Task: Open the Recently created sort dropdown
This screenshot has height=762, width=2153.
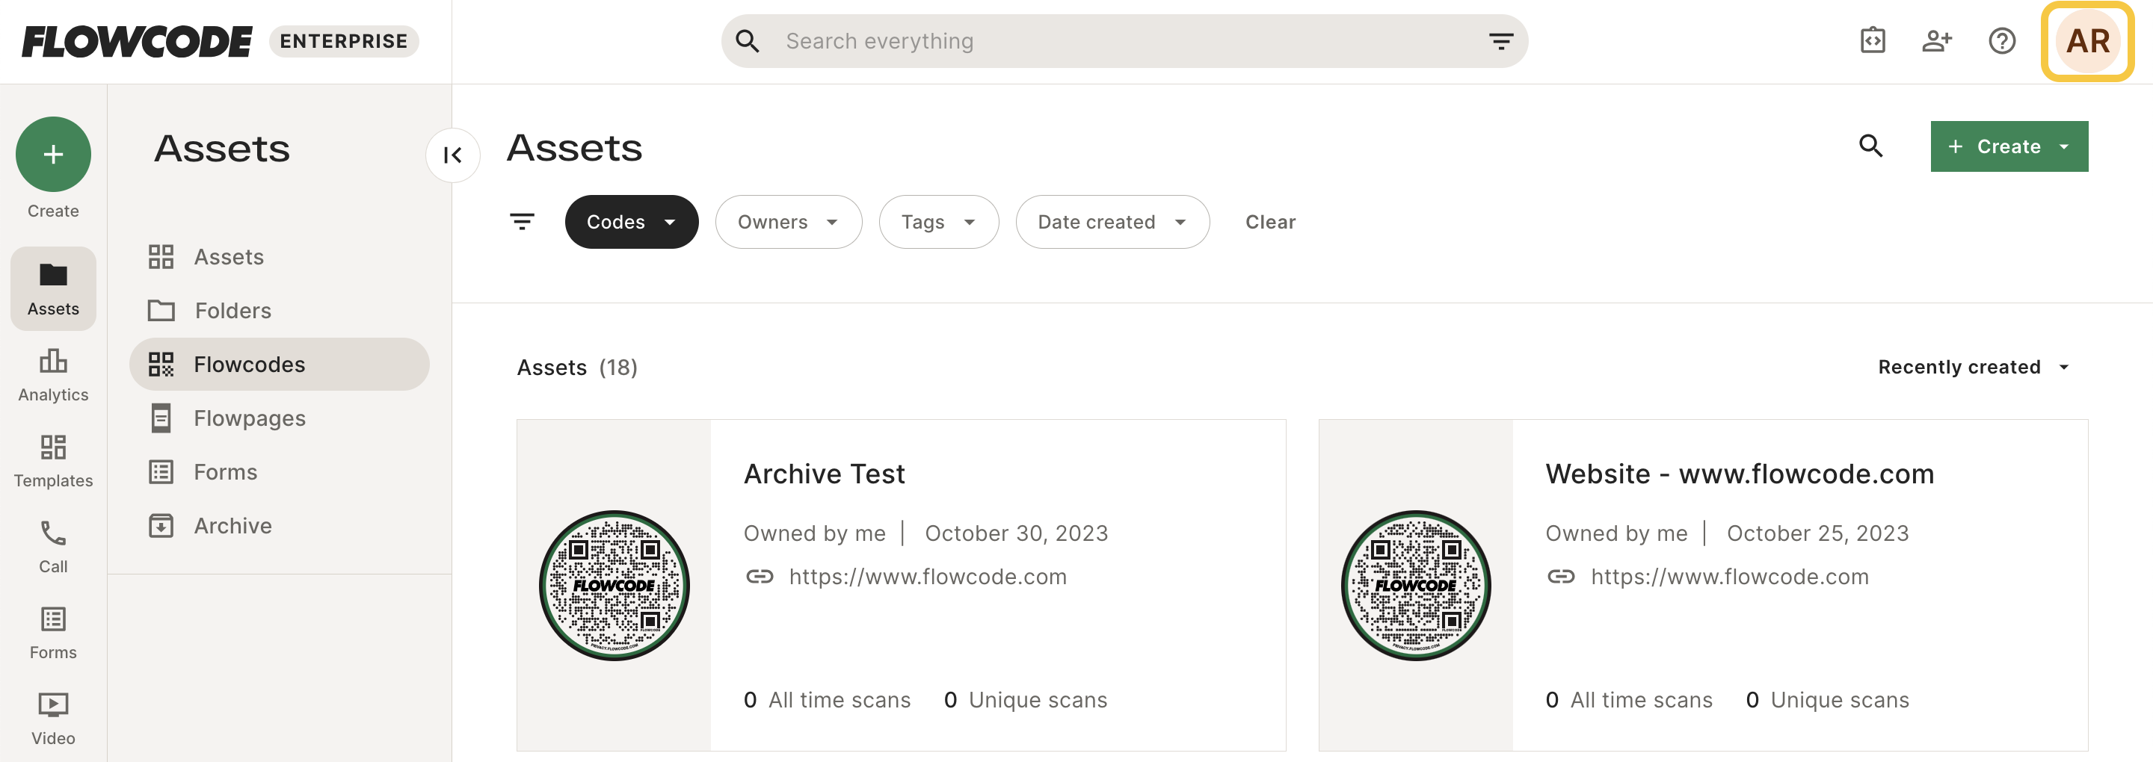Action: tap(1974, 367)
